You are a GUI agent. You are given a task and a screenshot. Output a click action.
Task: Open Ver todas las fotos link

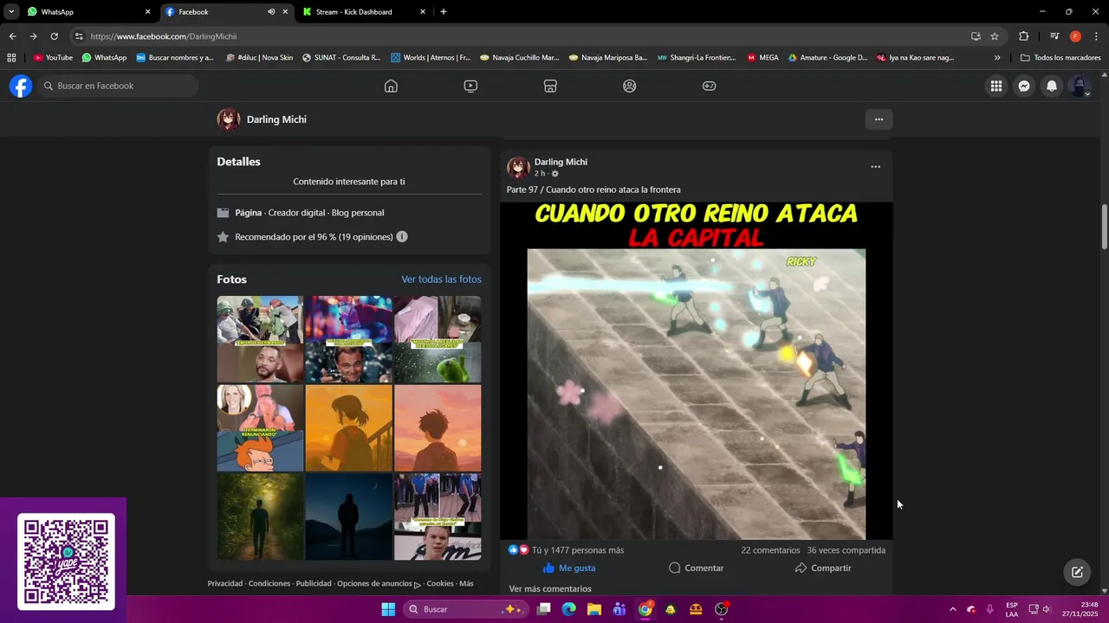coord(441,279)
